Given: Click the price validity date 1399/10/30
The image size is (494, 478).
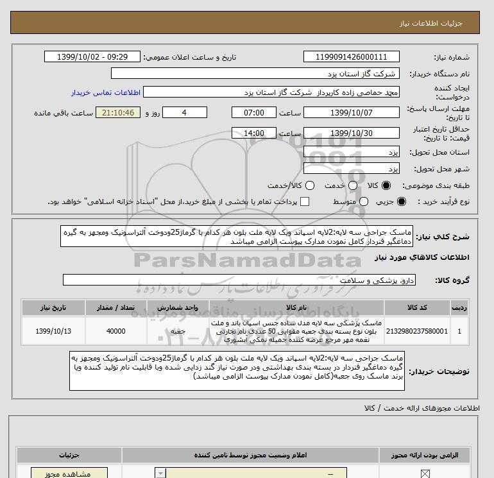Looking at the screenshot, I should click(x=352, y=133).
